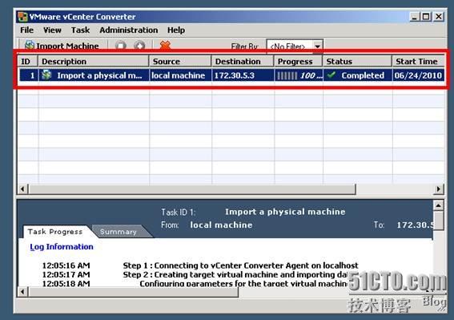Click the 12:05:18 AM log entry timestamp
Viewport: 454px width, 320px height.
[x=66, y=283]
